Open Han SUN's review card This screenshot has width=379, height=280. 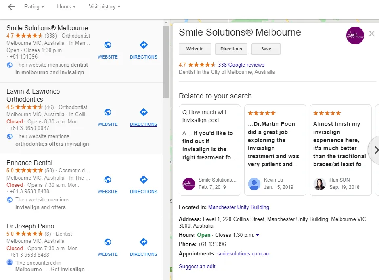point(340,150)
